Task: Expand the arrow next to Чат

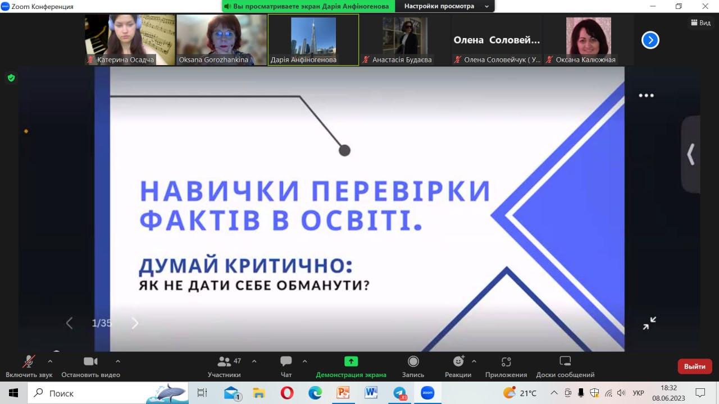Action: tap(304, 361)
